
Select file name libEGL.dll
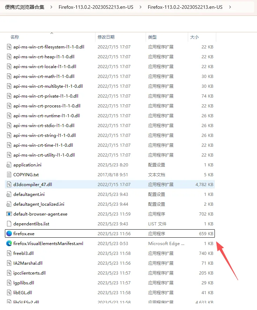(x=22, y=292)
